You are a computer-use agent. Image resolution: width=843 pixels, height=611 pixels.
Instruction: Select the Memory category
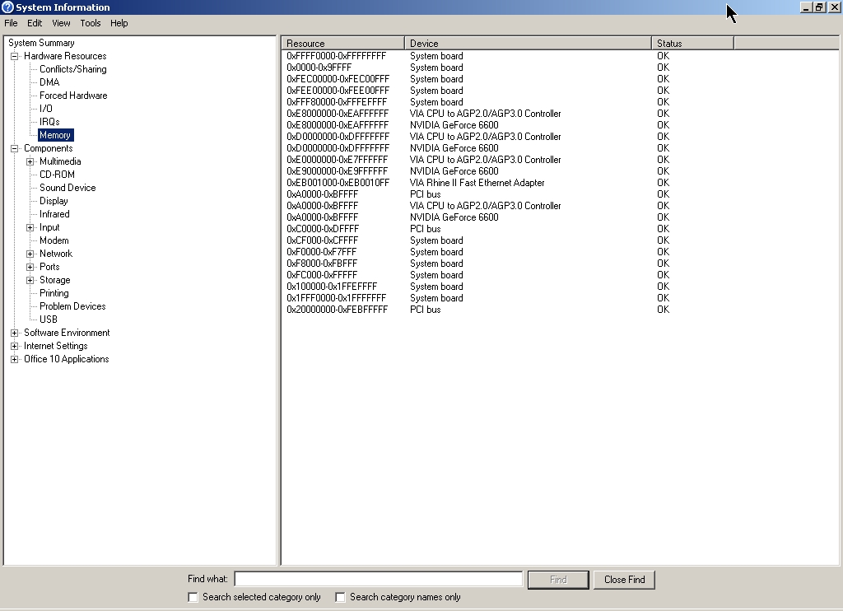click(x=55, y=135)
